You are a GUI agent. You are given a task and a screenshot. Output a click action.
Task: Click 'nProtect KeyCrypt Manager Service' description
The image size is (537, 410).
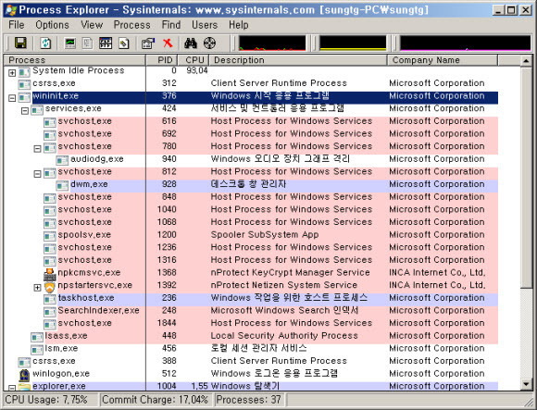click(x=291, y=274)
